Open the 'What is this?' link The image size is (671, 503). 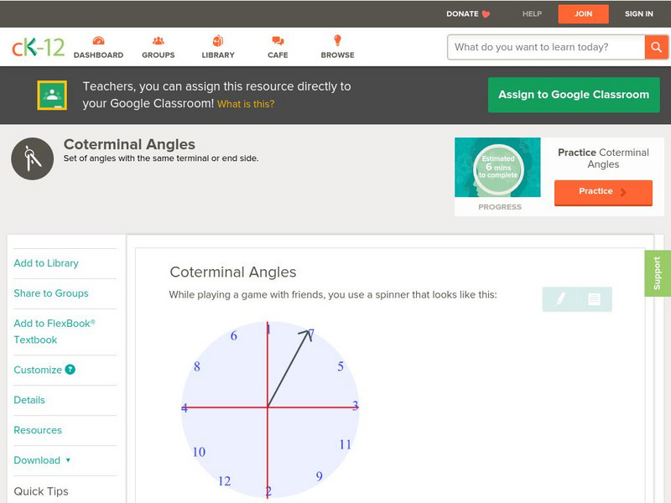click(x=246, y=104)
